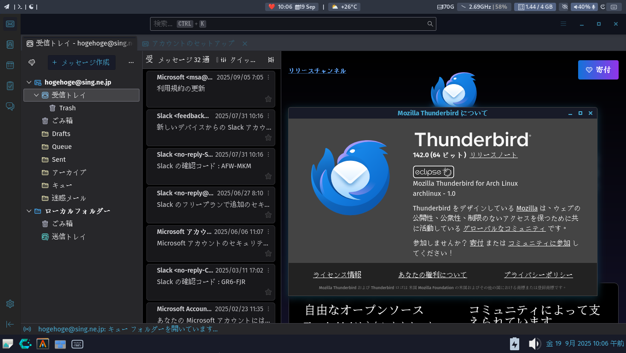Open more menu for Slack feedback message
This screenshot has height=353, width=626.
tap(269, 116)
